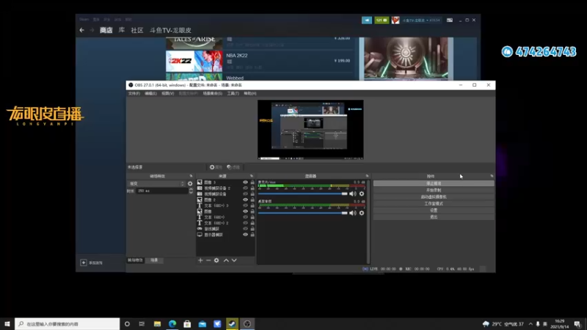Open the transition type dropdown (渐变)
This screenshot has width=587, height=330.
156,184
